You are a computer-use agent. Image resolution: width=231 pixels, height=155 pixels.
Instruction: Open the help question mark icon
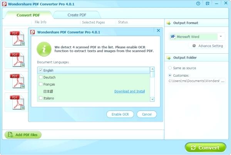point(198,3)
